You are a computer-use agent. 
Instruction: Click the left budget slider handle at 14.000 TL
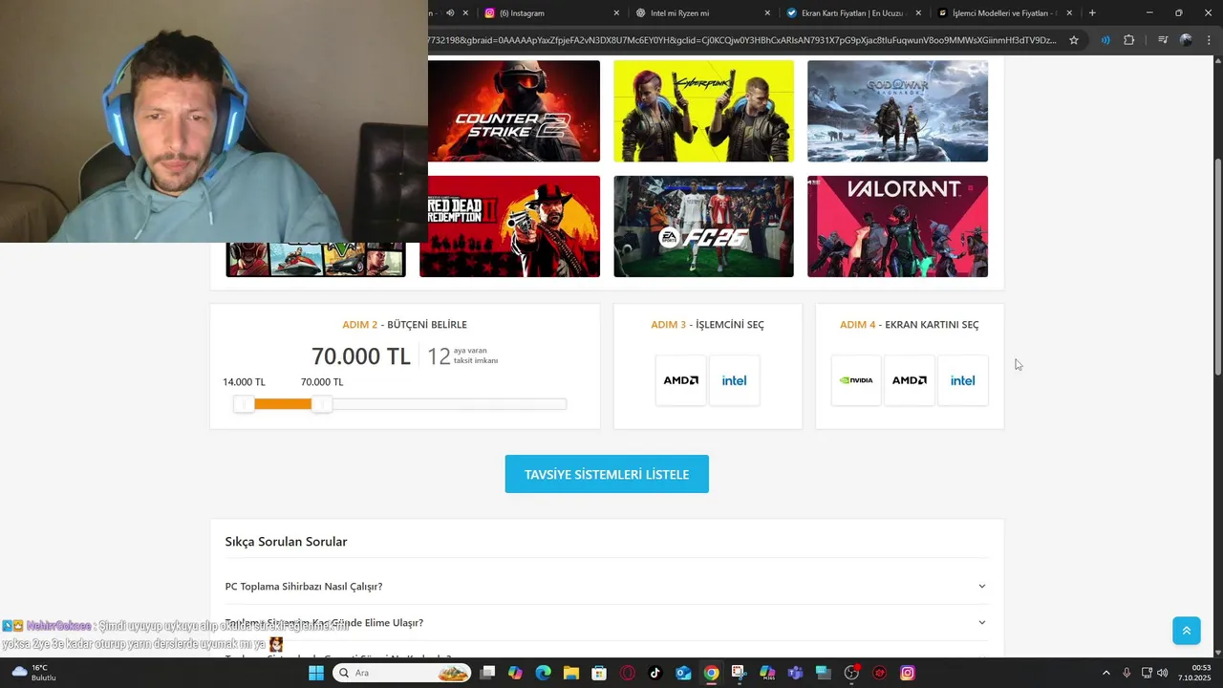pyautogui.click(x=245, y=404)
